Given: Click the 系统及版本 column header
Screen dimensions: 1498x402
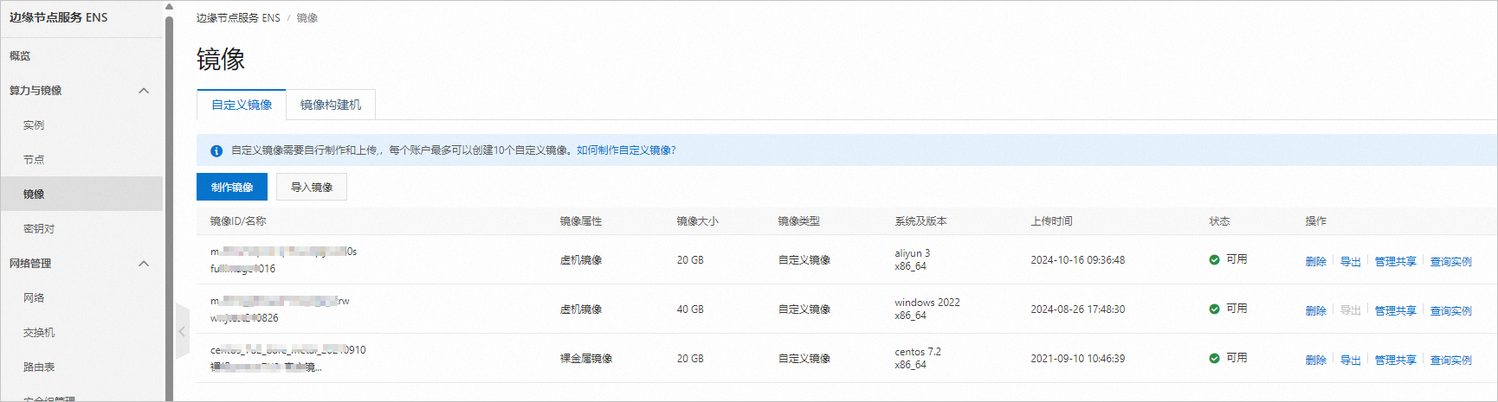Looking at the screenshot, I should (x=920, y=221).
